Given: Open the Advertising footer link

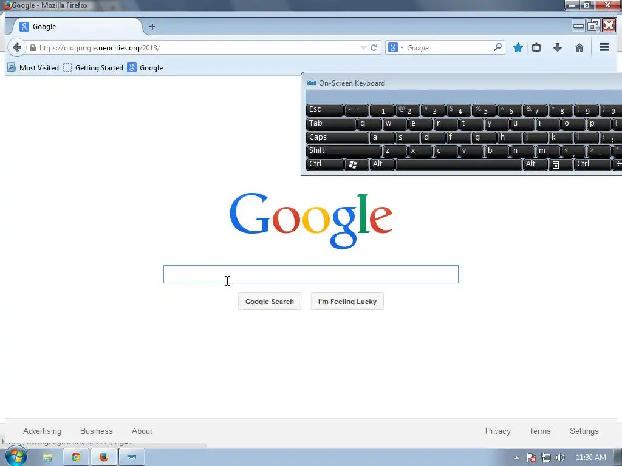Looking at the screenshot, I should (42, 431).
